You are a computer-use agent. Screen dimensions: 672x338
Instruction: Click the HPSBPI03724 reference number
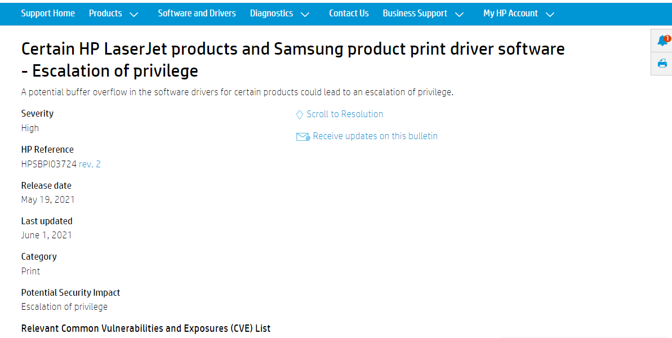click(49, 164)
